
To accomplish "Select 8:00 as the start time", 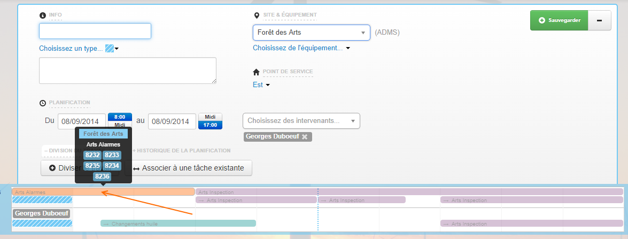I will click(120, 117).
